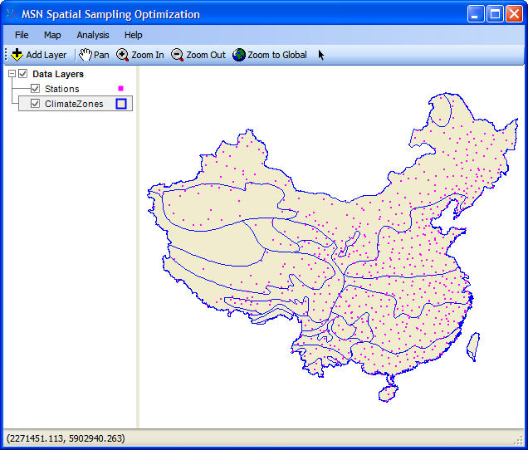The image size is (528, 450).
Task: Click the blue ClimateZones symbol swatch
Action: 121,104
